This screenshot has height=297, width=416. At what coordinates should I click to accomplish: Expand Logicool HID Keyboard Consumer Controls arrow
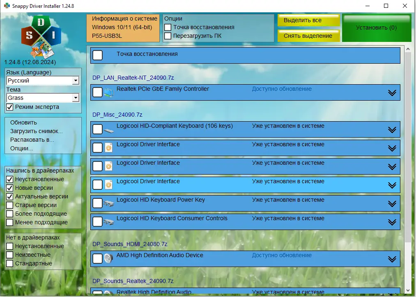coord(392,222)
